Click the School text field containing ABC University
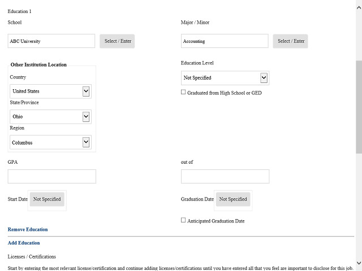Screen dimensions: 362x271 pyautogui.click(x=51, y=41)
